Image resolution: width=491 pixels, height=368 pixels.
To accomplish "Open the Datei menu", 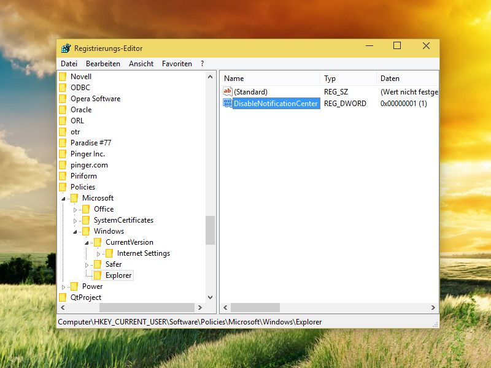I will pyautogui.click(x=69, y=64).
